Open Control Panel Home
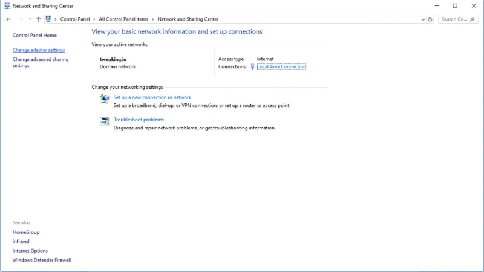Viewport: 484px width, 272px height. [x=34, y=36]
